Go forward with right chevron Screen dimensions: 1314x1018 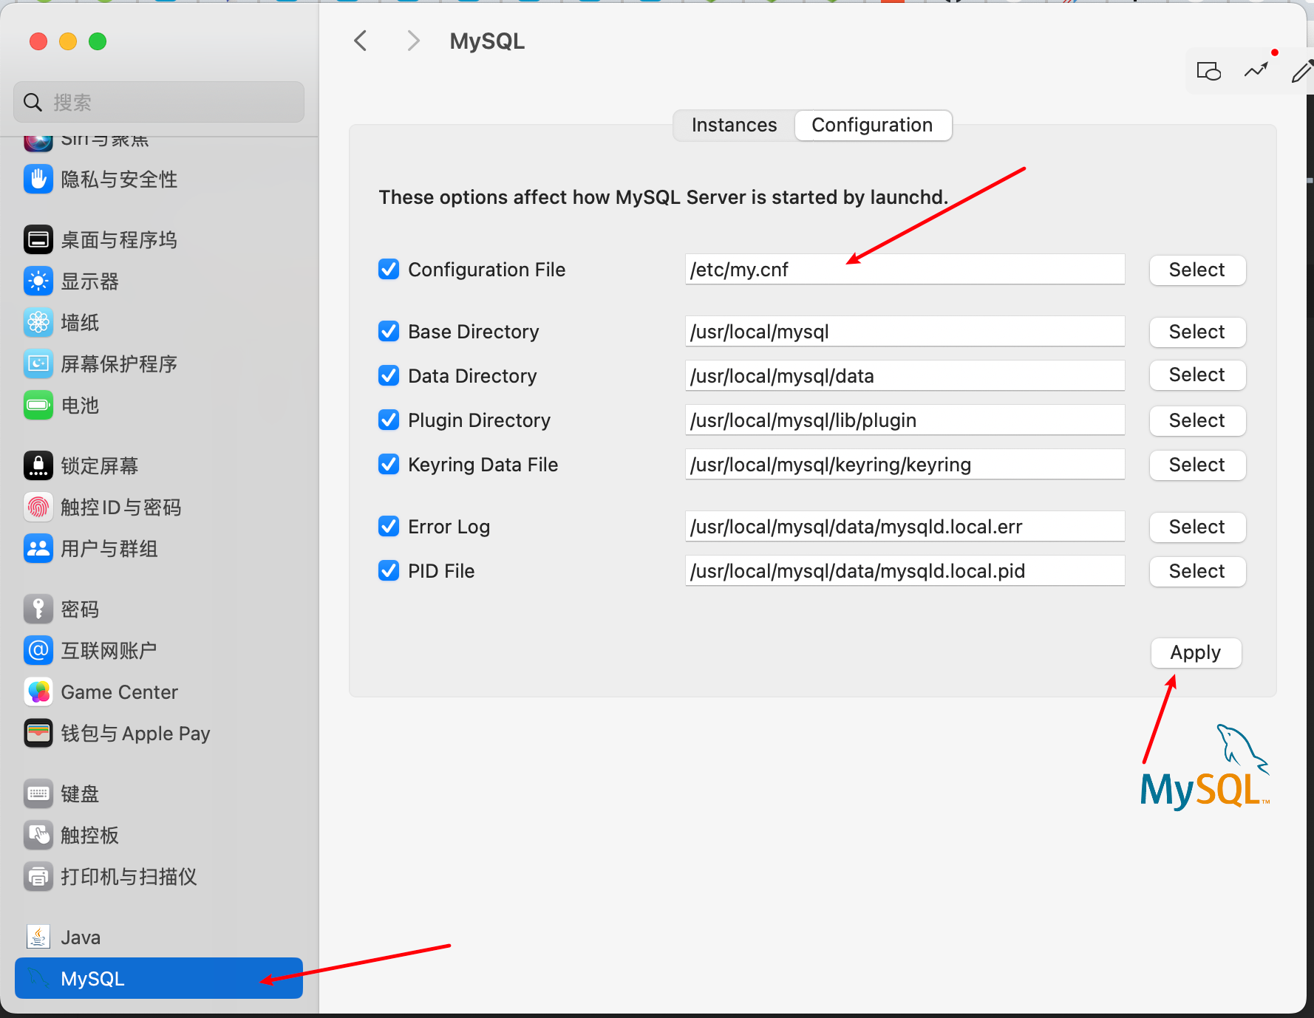[x=413, y=41]
